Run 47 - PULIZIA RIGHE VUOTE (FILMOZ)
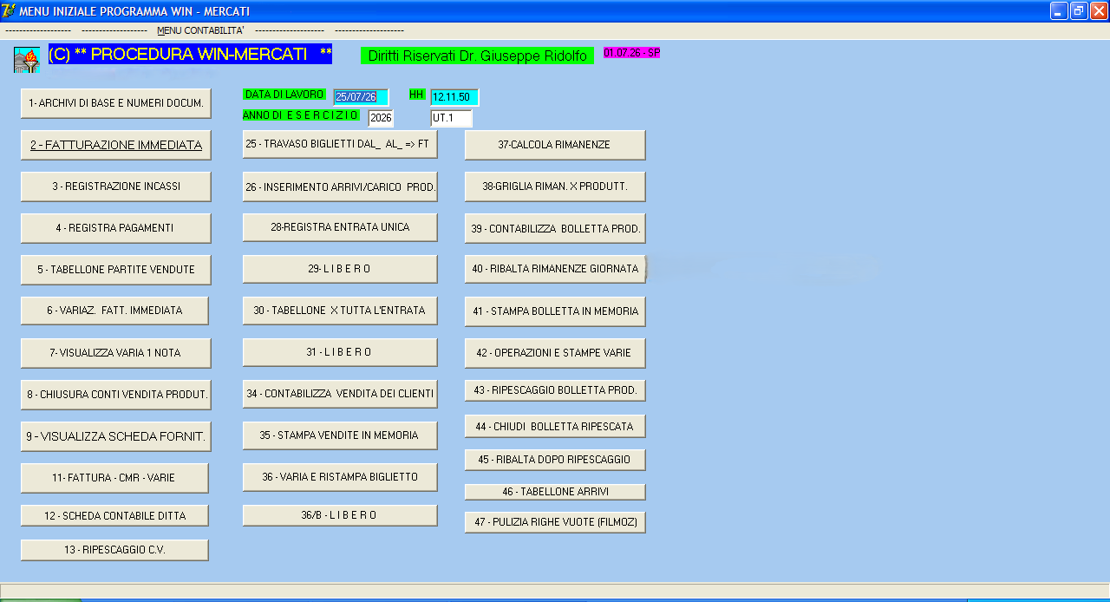This screenshot has height=602, width=1110. pos(555,522)
